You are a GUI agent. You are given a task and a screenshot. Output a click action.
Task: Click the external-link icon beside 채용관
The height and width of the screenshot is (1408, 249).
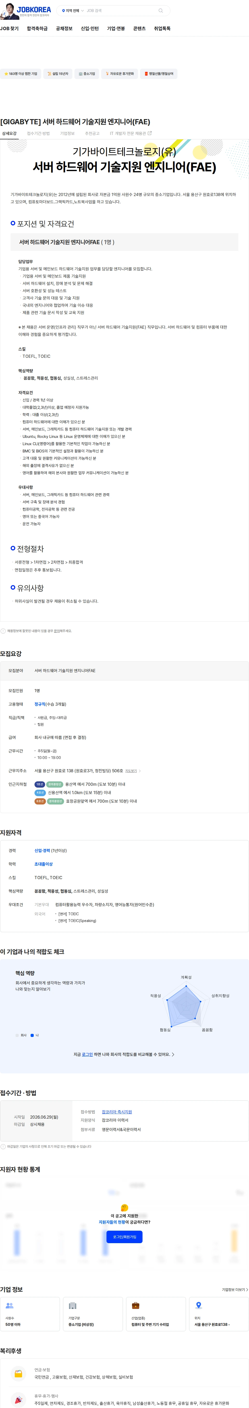point(150,133)
